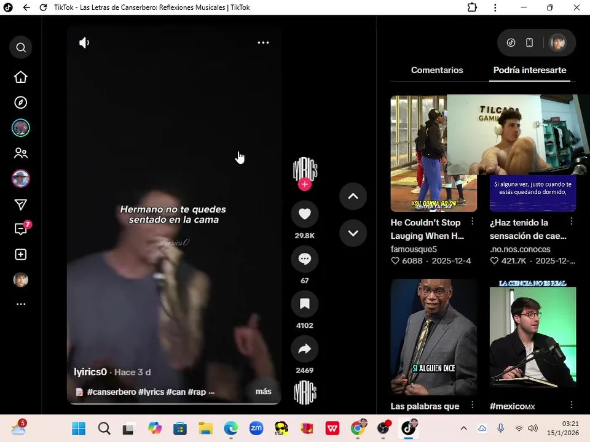Screen dimensions: 590x442
Task: Open the app window three-dots menu
Action: [x=495, y=7]
